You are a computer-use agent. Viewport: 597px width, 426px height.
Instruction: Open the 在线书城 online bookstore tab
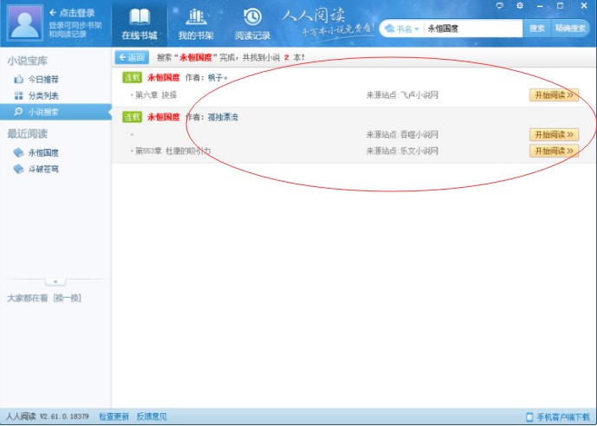(140, 24)
